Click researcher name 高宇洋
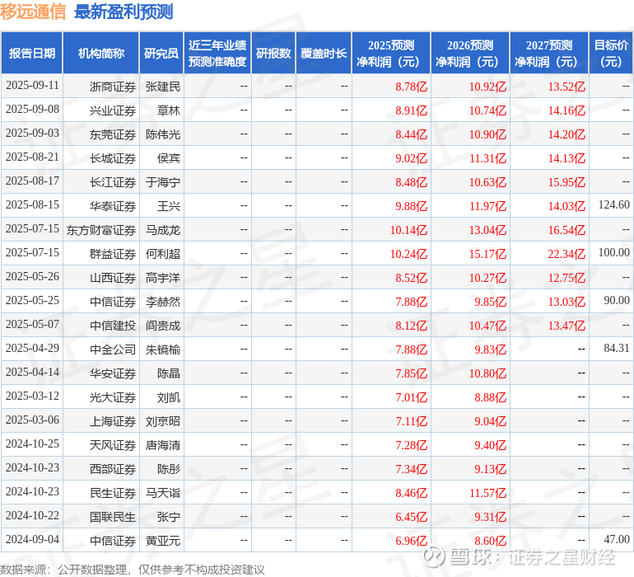The width and height of the screenshot is (634, 577). [x=163, y=278]
